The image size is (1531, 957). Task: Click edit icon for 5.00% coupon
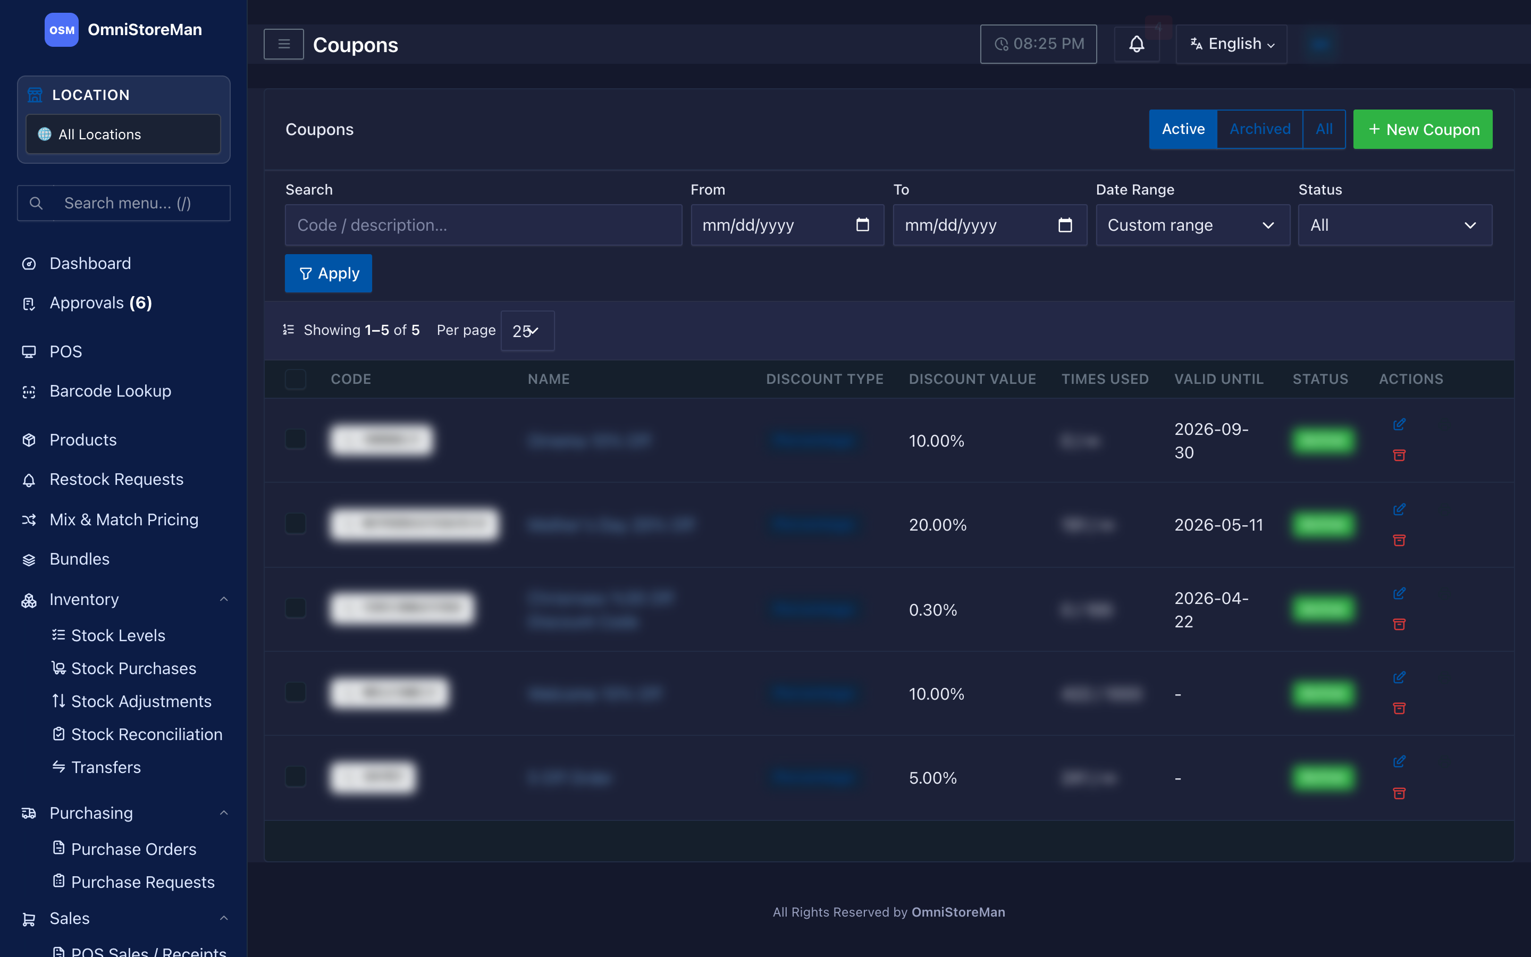(x=1399, y=761)
